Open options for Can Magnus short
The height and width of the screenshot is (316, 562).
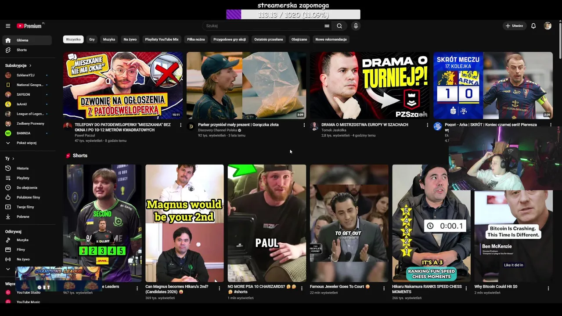click(x=219, y=288)
